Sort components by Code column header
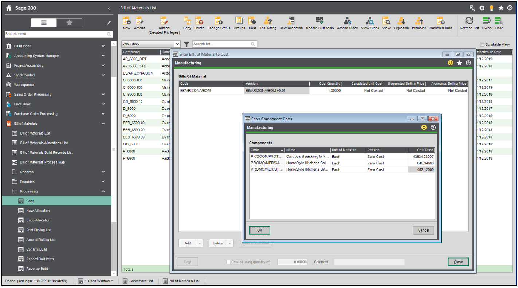518x288 pixels. point(267,150)
